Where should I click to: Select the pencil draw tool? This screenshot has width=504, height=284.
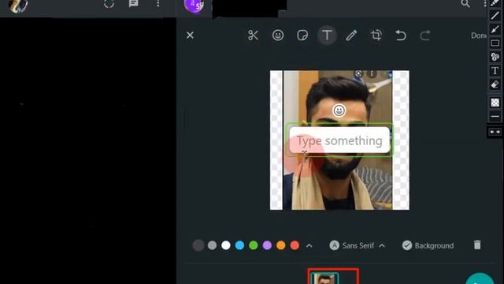pyautogui.click(x=352, y=35)
